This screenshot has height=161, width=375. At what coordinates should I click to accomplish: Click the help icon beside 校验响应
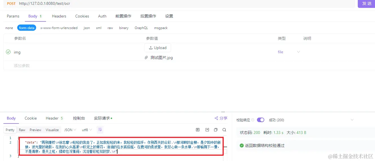(x=253, y=120)
